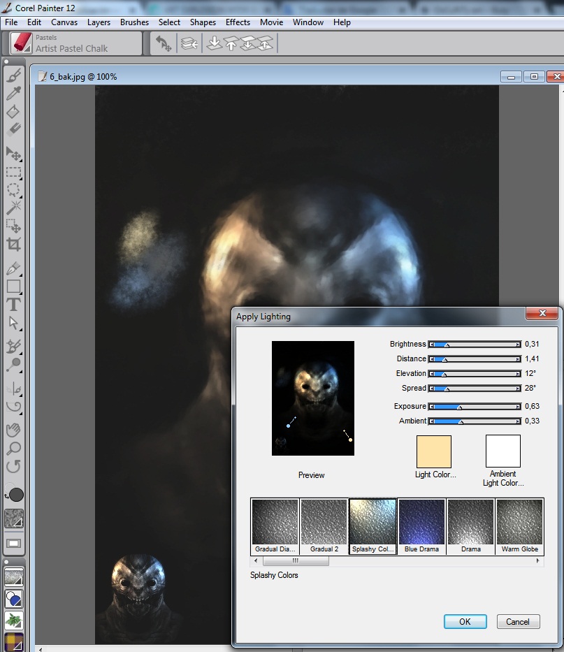The width and height of the screenshot is (564, 652).
Task: Click the Ambient slider track
Action: pos(475,421)
